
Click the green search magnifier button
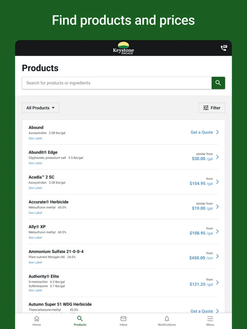tap(218, 83)
